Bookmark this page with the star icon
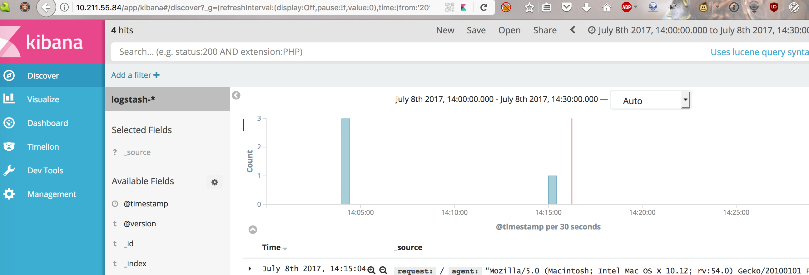 tap(529, 7)
